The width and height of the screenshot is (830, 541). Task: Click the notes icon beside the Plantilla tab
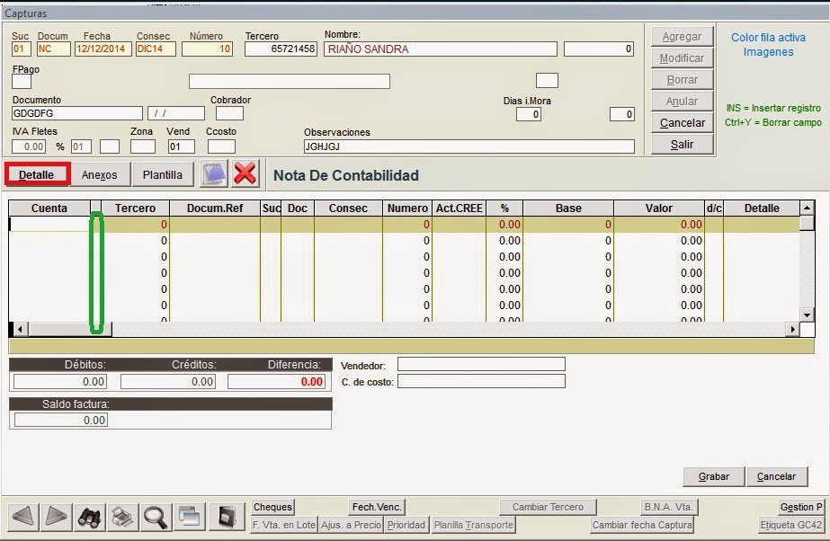(x=213, y=174)
